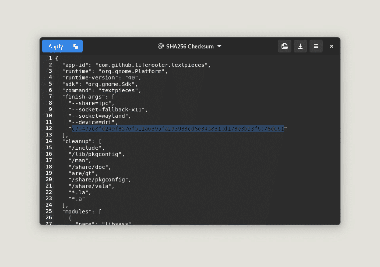Click the "cleanup": [ line
Screen dimensions: 380x267
click(x=82, y=141)
